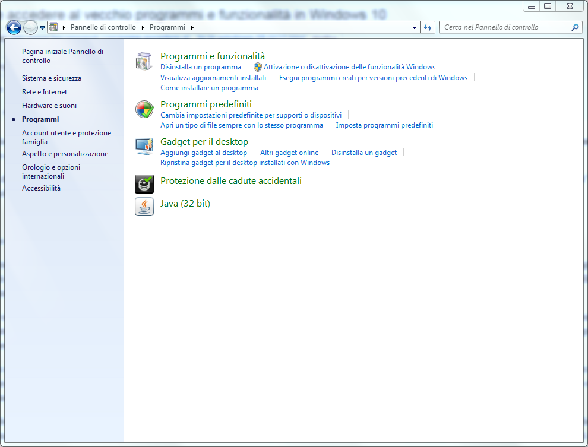Screen dimensions: 588x447
Task: Click Imposta programmi predefiniti link
Action: (384, 125)
